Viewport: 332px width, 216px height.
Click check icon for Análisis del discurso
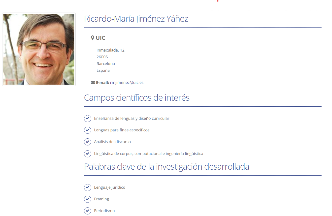(x=88, y=142)
